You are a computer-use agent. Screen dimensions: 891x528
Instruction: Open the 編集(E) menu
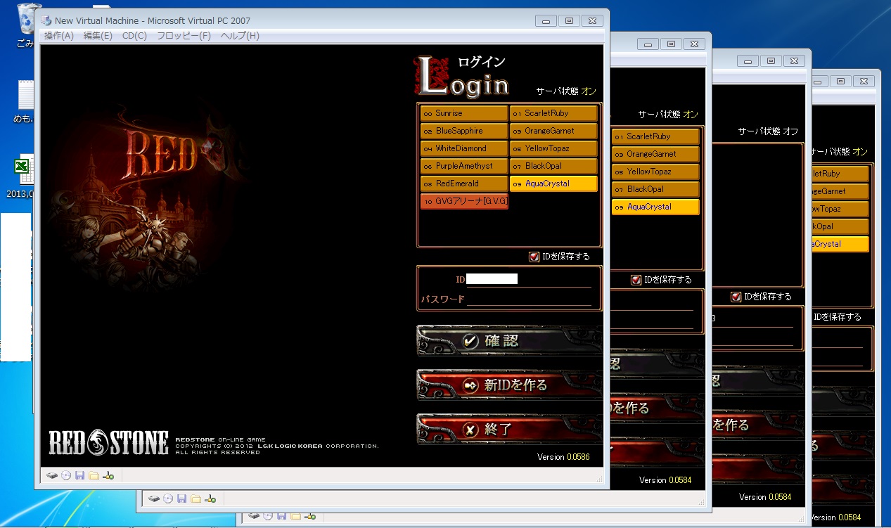[x=98, y=36]
